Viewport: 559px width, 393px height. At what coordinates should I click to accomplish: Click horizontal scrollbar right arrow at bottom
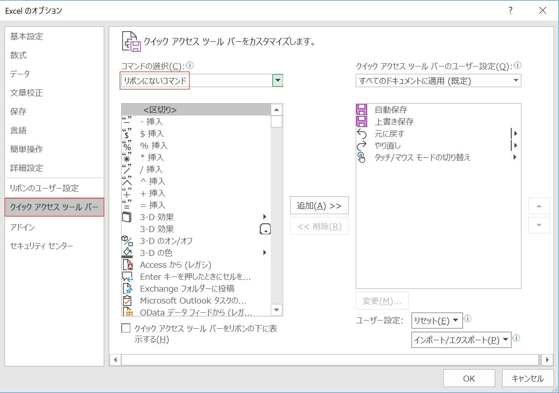point(547,360)
